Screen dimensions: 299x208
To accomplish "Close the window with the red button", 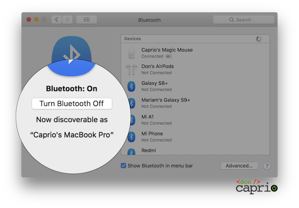I will [x=29, y=20].
